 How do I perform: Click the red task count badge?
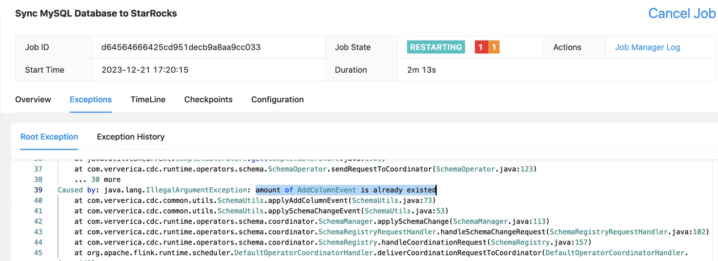point(481,47)
